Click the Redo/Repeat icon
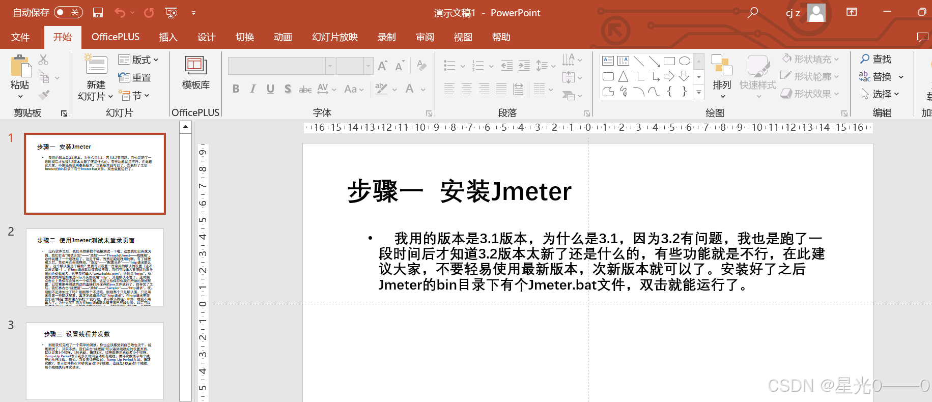The height and width of the screenshot is (402, 932). point(149,13)
